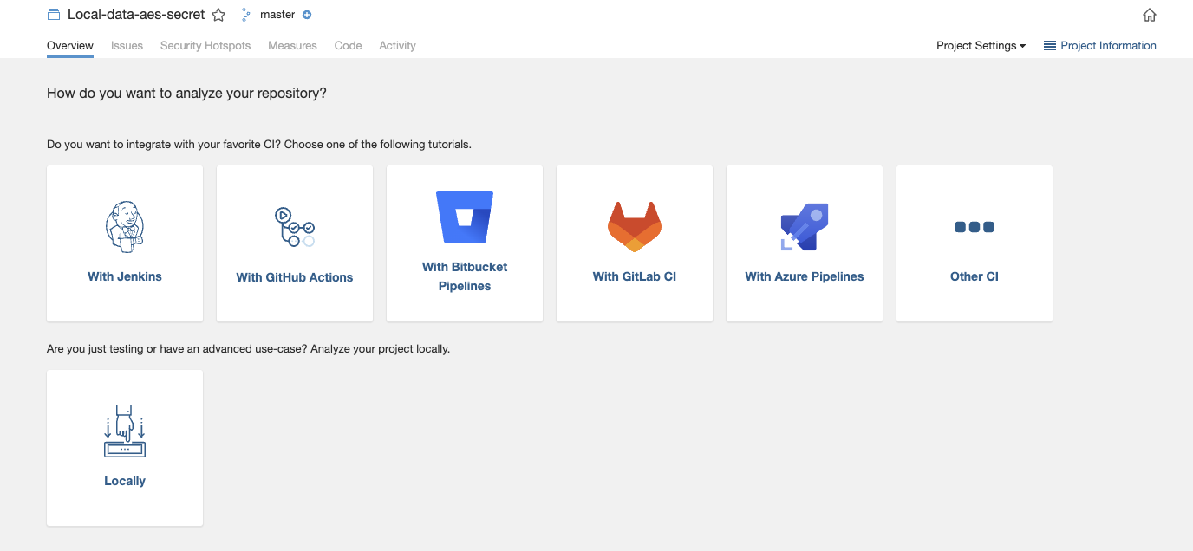Click the Bitbucket bucket logo

pos(465,217)
